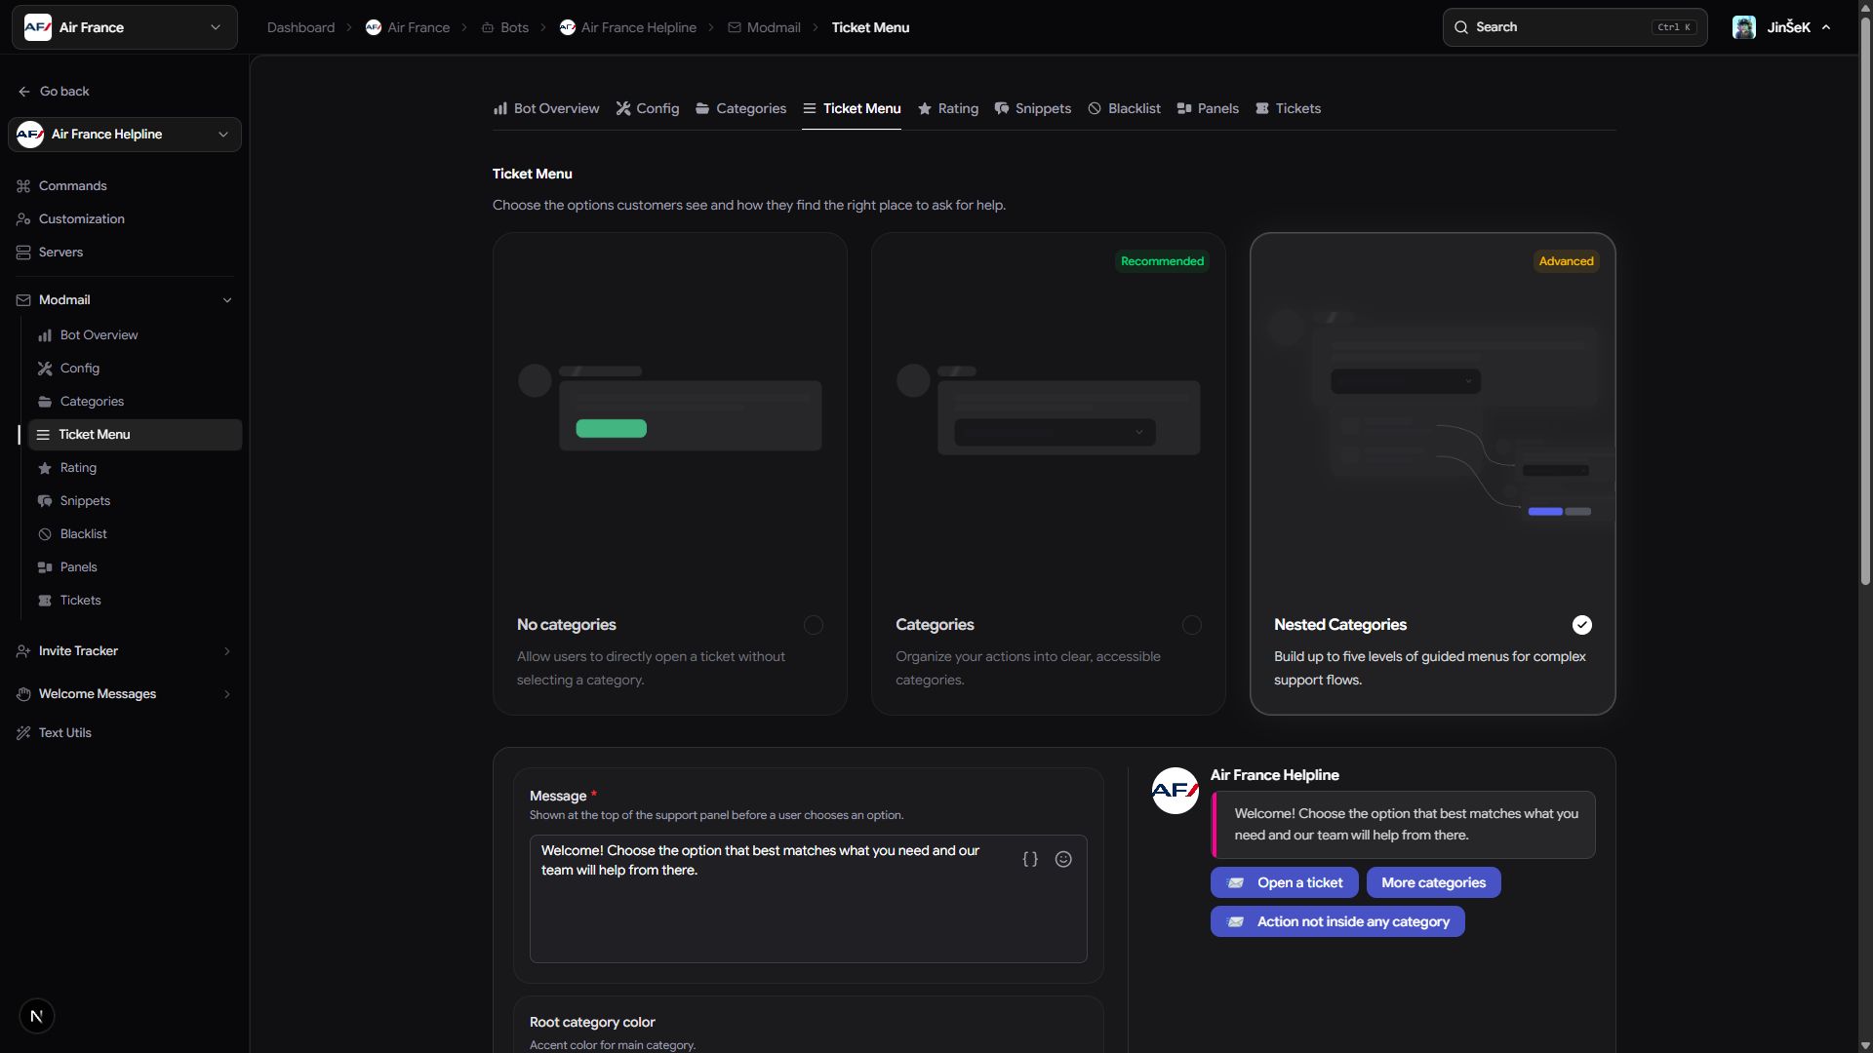The image size is (1873, 1053).
Task: Click the search magnifier icon
Action: [1461, 27]
